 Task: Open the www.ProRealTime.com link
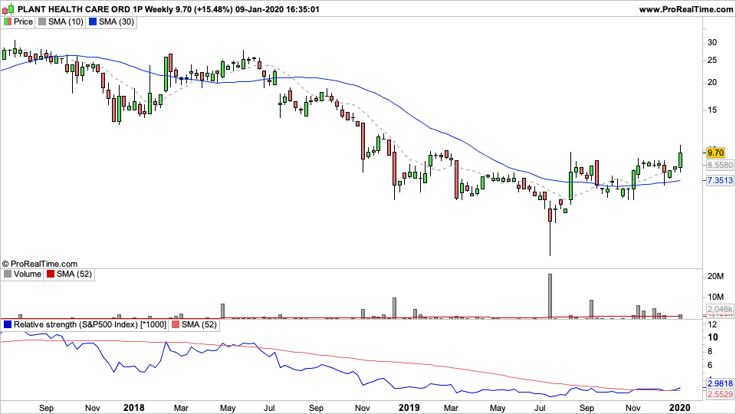click(x=685, y=9)
